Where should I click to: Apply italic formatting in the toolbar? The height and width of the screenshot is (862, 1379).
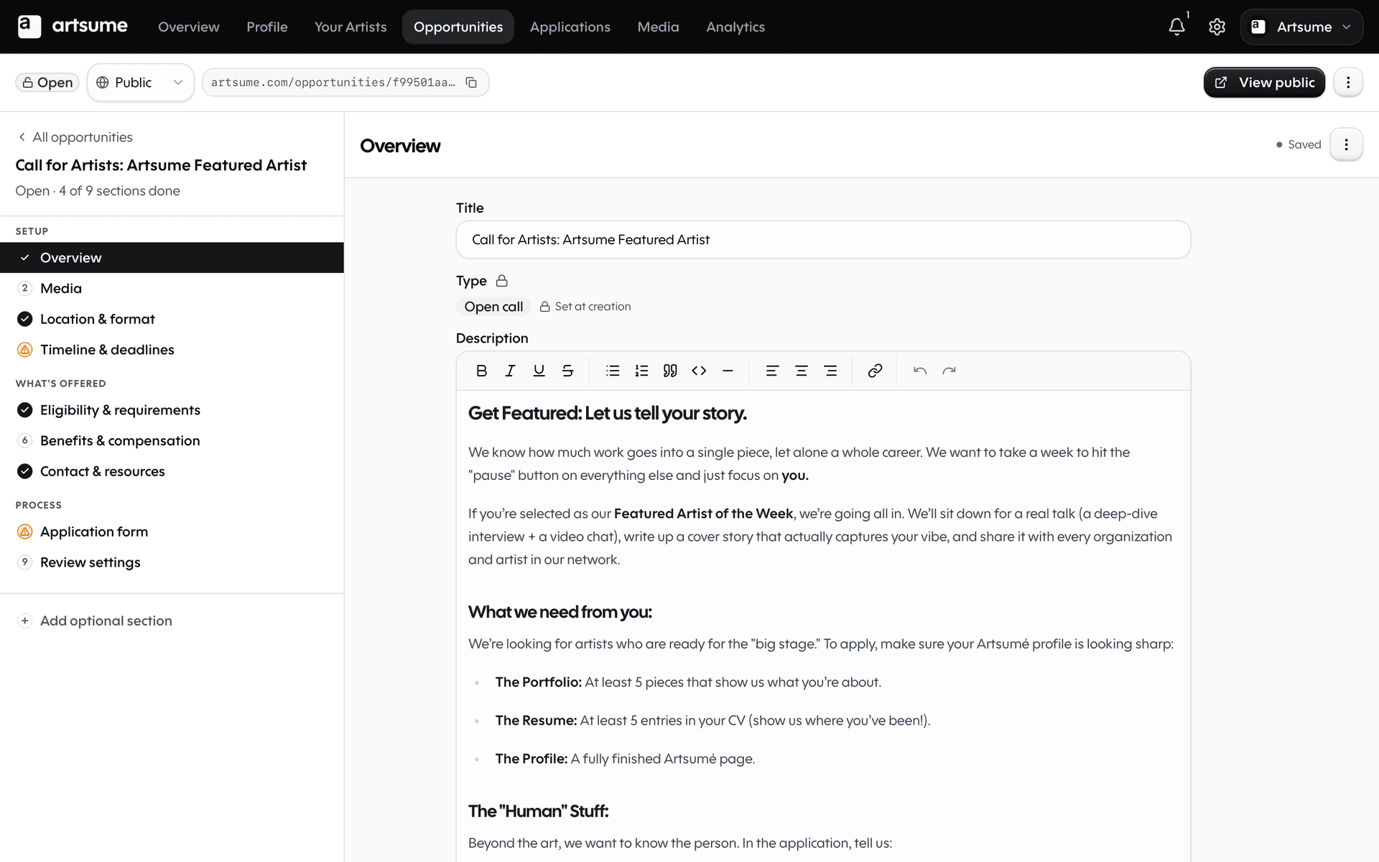[x=510, y=371]
